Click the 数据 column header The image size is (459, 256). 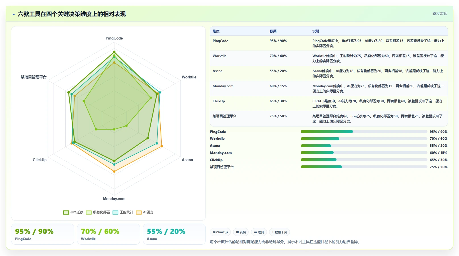coord(273,31)
